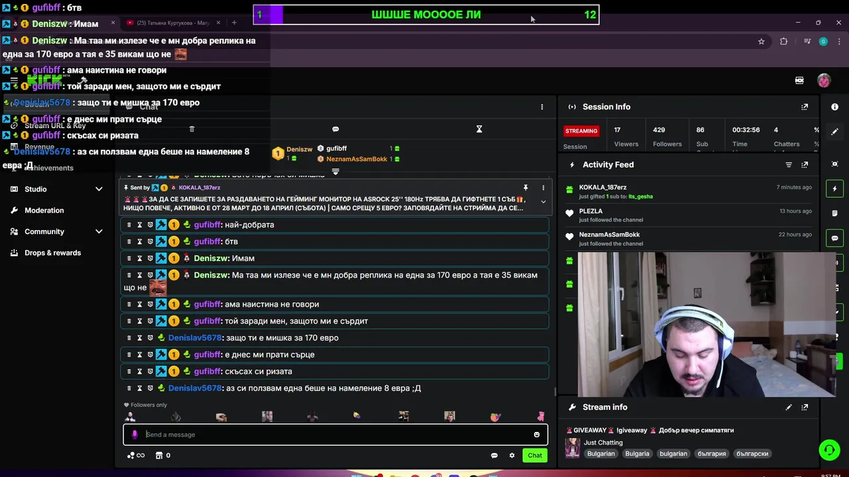Image resolution: width=849 pixels, height=477 pixels.
Task: Click the trash icon in chat tabs
Action: tap(192, 129)
